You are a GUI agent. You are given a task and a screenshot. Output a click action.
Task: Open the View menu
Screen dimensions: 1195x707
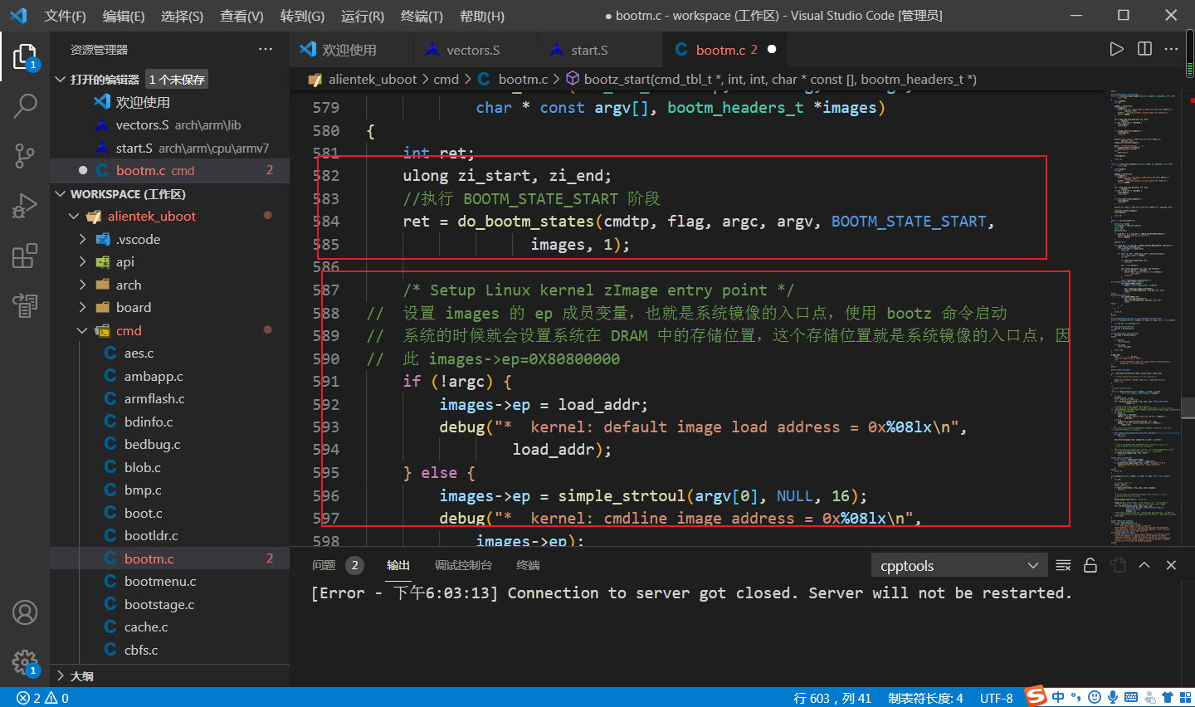[x=241, y=16]
